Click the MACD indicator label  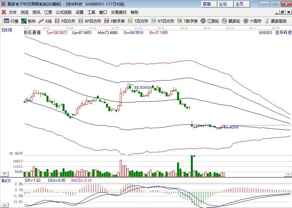point(6,180)
